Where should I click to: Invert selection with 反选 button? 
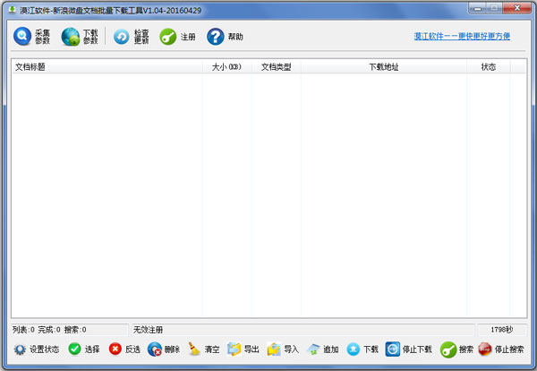click(125, 349)
